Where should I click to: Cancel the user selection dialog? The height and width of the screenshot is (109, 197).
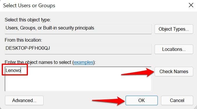tap(177, 100)
